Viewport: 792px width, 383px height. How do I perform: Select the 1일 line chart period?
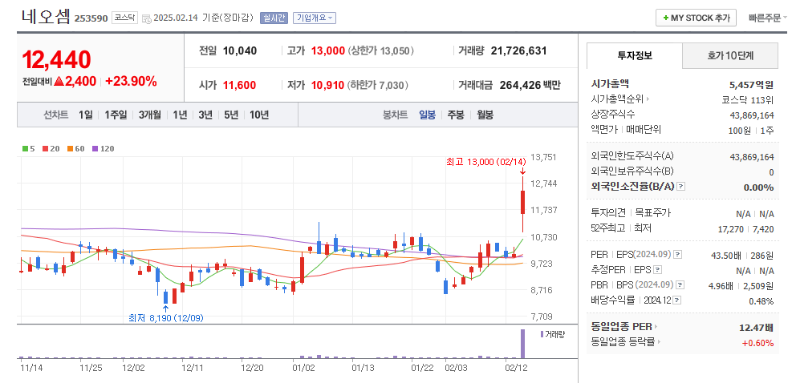click(x=85, y=115)
